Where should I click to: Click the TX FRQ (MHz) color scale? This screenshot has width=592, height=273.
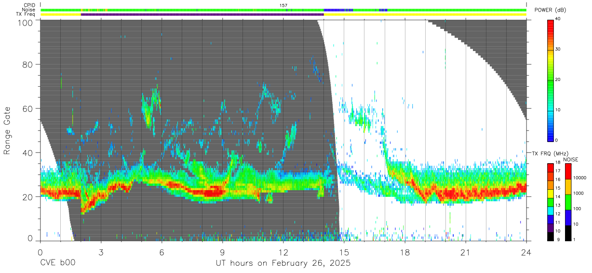click(551, 202)
